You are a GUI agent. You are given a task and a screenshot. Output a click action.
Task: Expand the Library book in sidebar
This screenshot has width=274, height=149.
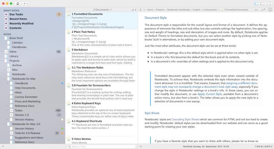point(2,56)
